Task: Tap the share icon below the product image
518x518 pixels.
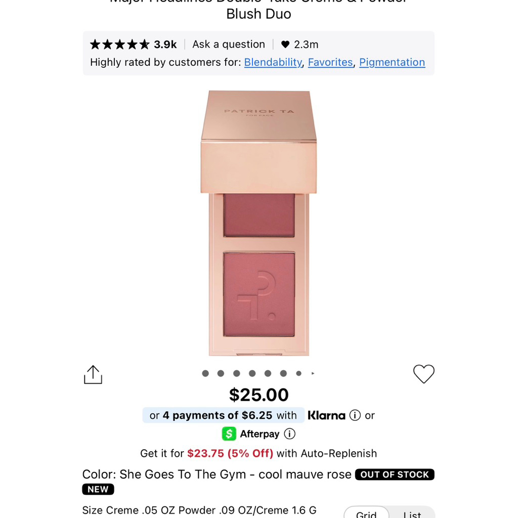Action: point(93,374)
